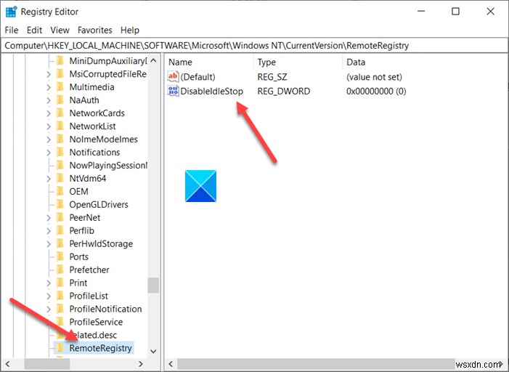The height and width of the screenshot is (372, 509).
Task: Expand the Perflib key
Action: 49,230
